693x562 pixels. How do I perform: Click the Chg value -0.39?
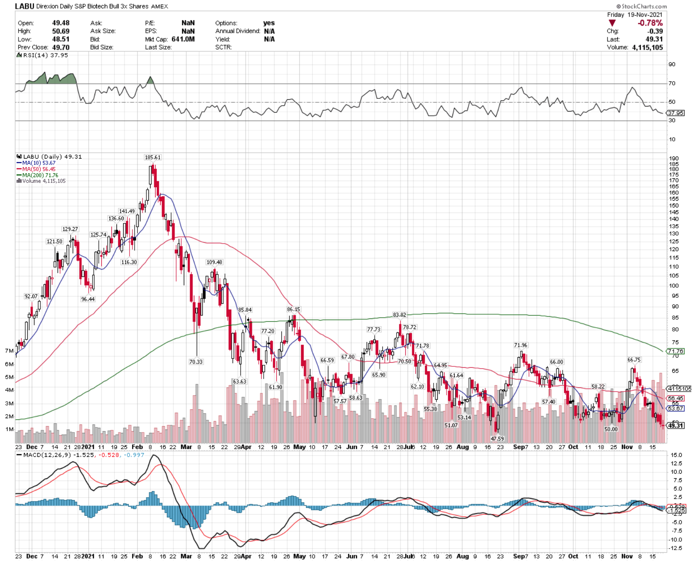click(x=655, y=31)
